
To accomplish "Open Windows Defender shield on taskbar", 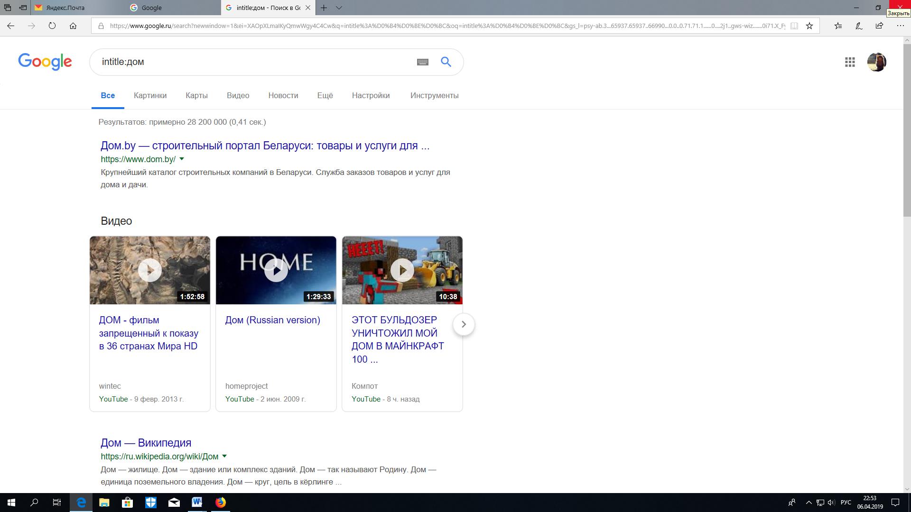I will pos(151,503).
